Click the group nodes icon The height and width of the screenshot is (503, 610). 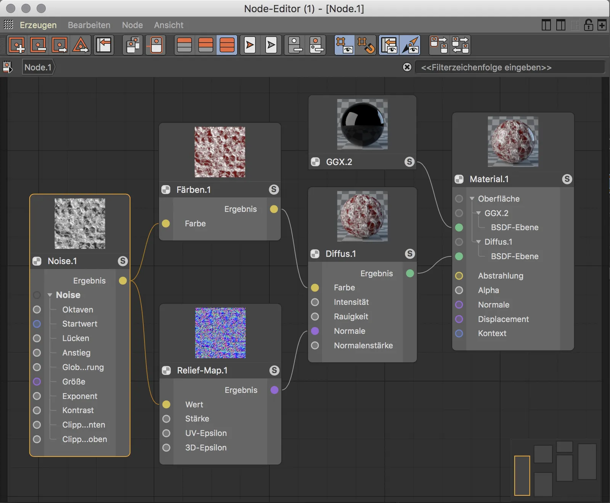[133, 45]
